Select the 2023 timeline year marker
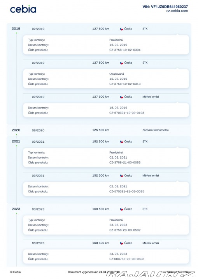 point(16,209)
